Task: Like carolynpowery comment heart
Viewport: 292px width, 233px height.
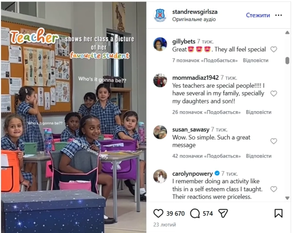Action: (274, 189)
